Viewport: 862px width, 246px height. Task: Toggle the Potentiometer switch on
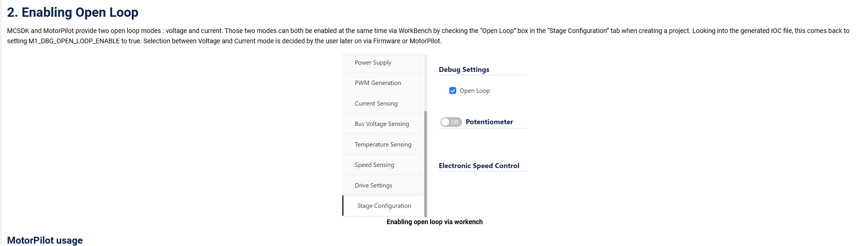pos(451,122)
